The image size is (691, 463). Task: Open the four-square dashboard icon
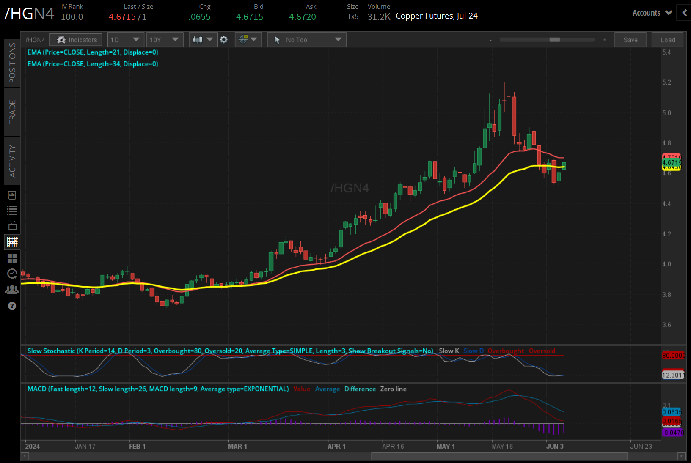(12, 258)
